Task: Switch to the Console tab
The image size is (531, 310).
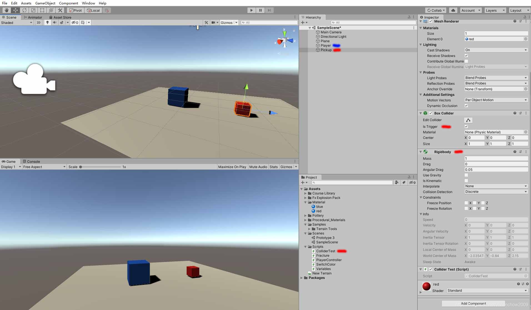Action: point(32,161)
